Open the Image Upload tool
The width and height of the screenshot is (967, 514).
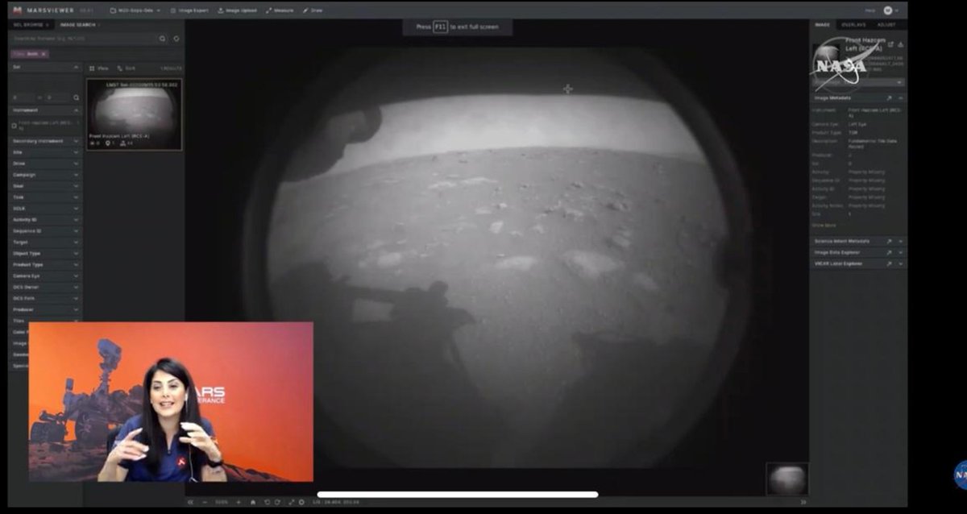coord(238,10)
